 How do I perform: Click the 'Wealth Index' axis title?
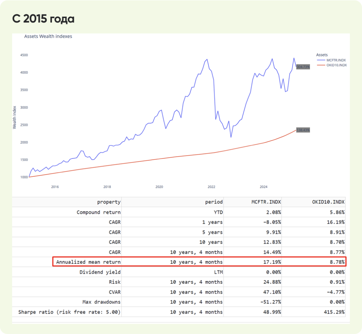pyautogui.click(x=14, y=117)
